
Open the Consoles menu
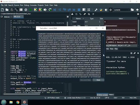pyautogui.click(x=33, y=5)
